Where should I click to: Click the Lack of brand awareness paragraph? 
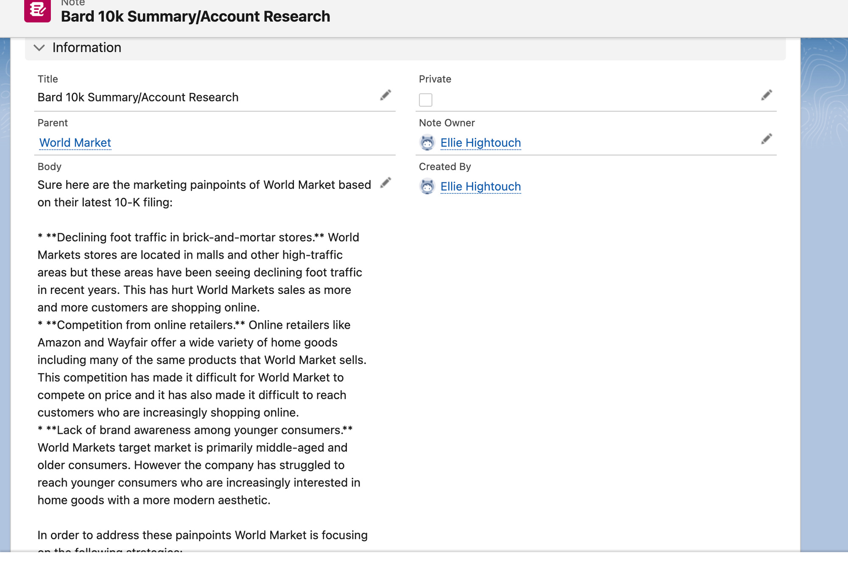point(199,465)
